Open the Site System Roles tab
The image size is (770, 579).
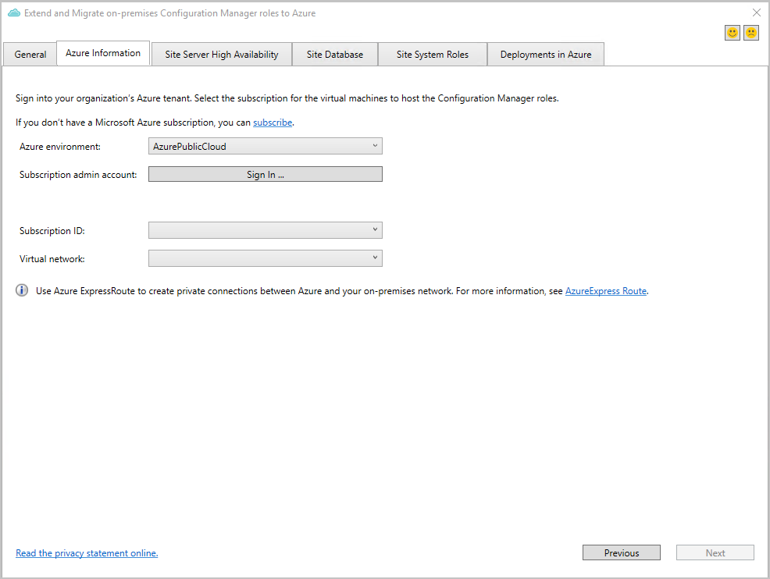pos(432,54)
